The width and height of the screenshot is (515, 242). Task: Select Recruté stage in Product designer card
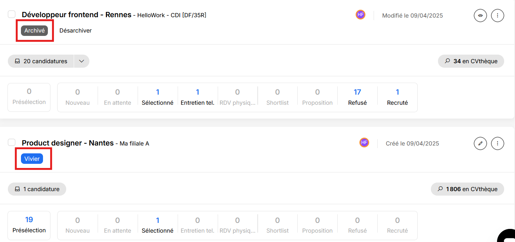click(398, 225)
